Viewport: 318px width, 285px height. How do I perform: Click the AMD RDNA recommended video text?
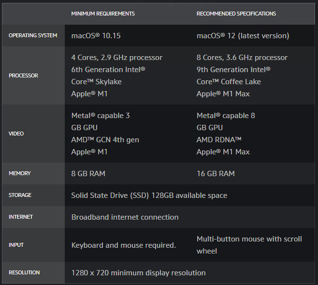(219, 140)
